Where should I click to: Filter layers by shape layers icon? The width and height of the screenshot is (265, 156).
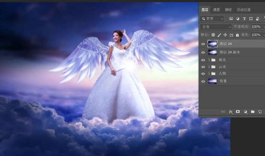(251, 19)
